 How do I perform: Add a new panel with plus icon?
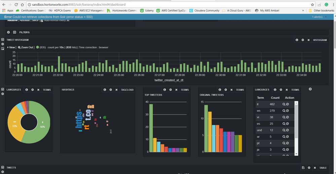tap(310, 89)
